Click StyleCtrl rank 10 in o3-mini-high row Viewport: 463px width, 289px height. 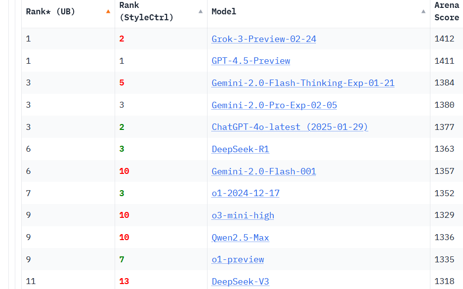click(124, 215)
